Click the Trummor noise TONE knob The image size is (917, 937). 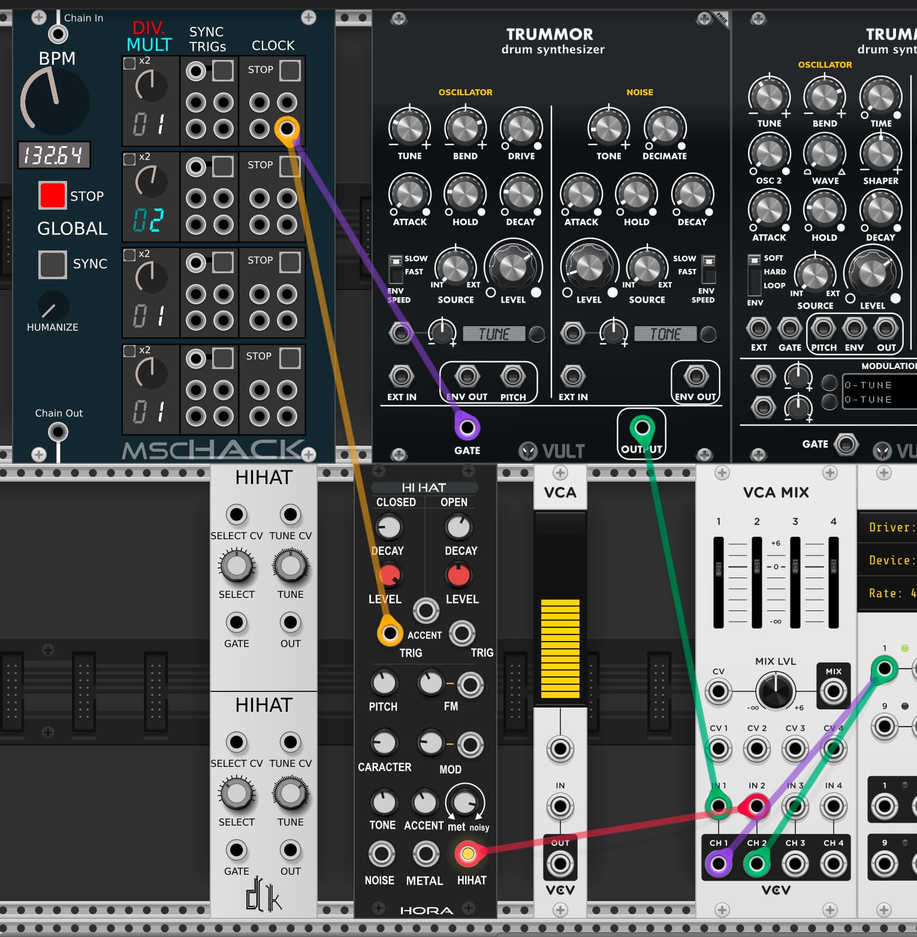coord(609,127)
